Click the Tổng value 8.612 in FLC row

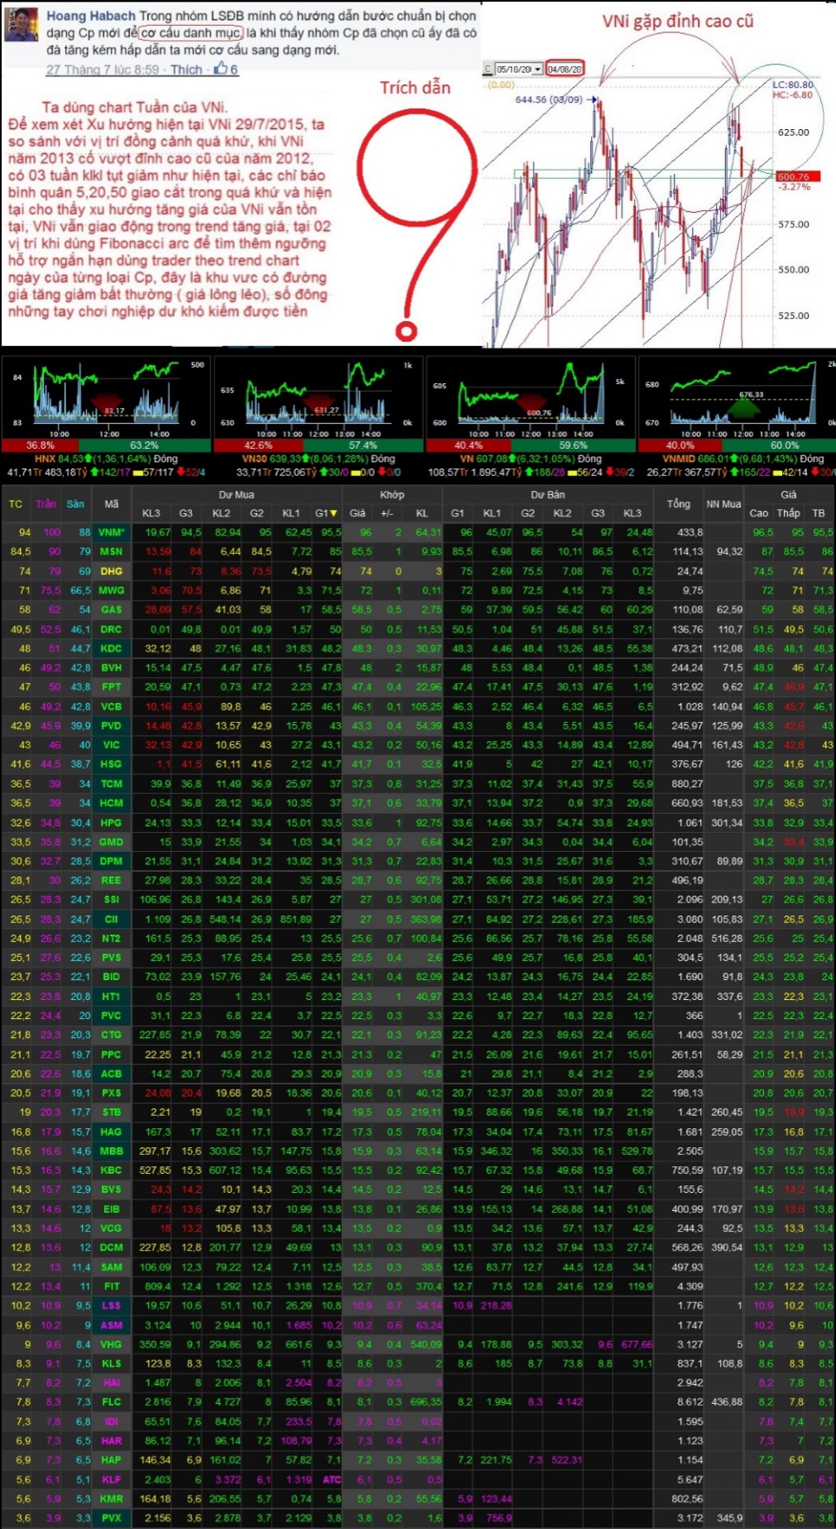pyautogui.click(x=689, y=1402)
